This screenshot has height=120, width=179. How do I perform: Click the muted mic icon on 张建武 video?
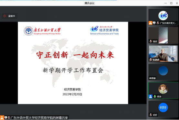coord(151,60)
